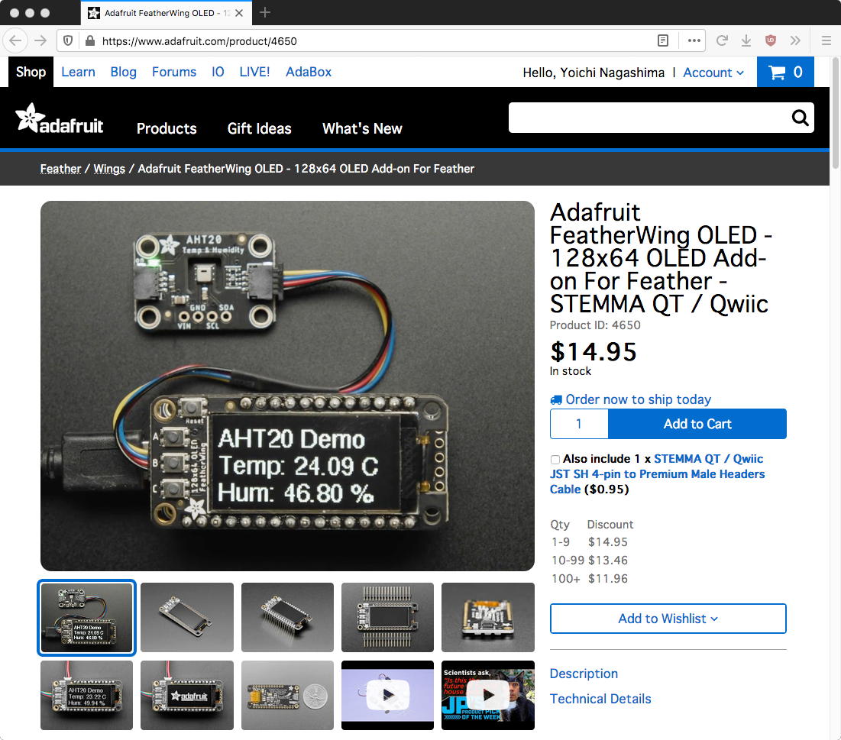Click the In stock status text
Image resolution: width=841 pixels, height=740 pixels.
pyautogui.click(x=570, y=371)
